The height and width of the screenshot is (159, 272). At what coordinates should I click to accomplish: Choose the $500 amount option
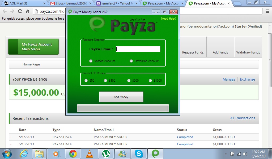coord(129,80)
